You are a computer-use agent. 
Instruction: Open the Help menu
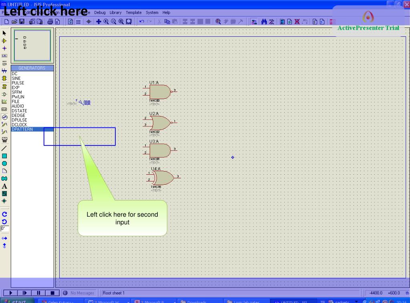point(166,12)
